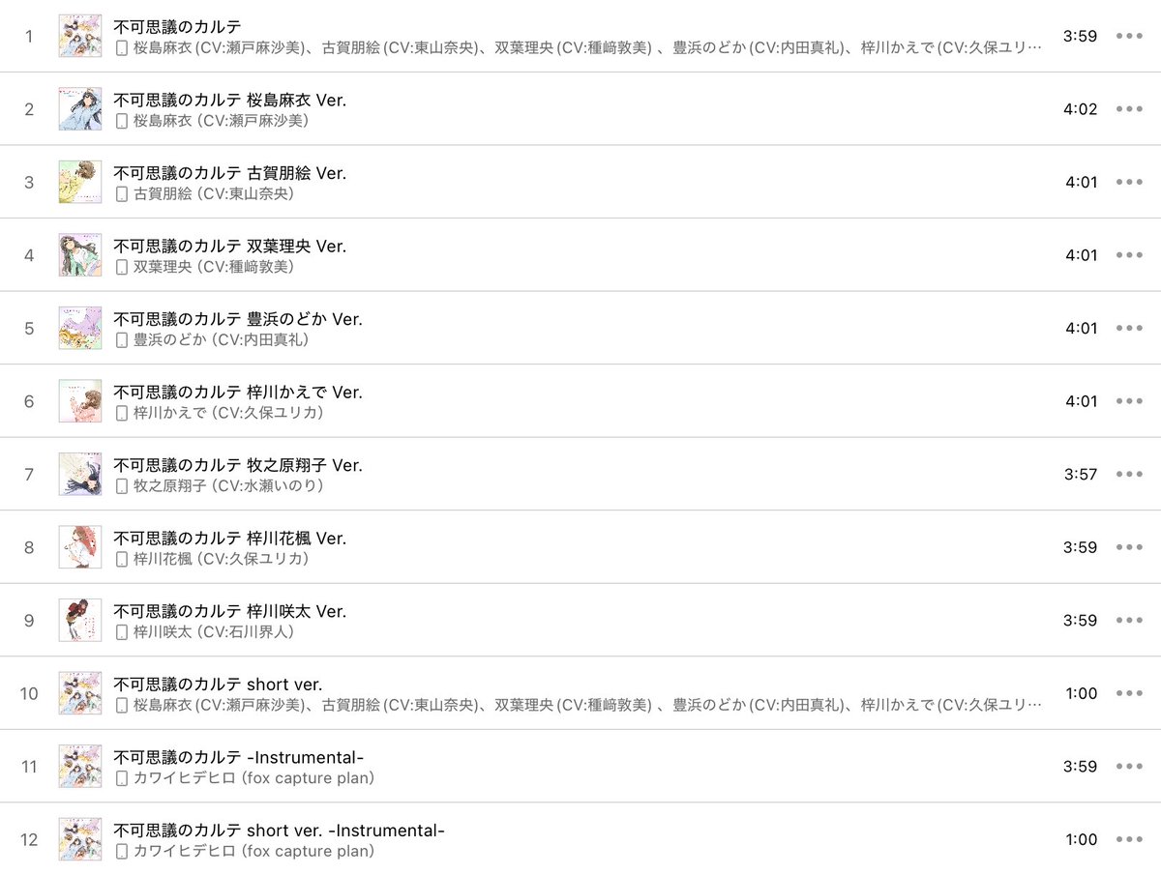Select title 不可思議のカルテ 桜島麻衣 Ver.

tap(229, 100)
